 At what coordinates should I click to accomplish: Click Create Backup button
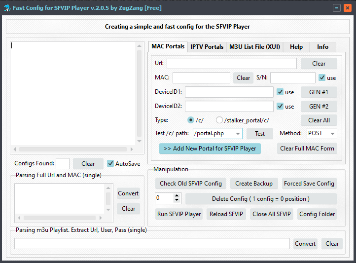point(254,184)
